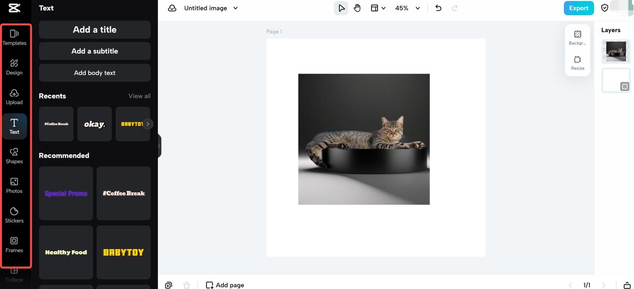Open the Design panel
The image size is (634, 289).
14,67
